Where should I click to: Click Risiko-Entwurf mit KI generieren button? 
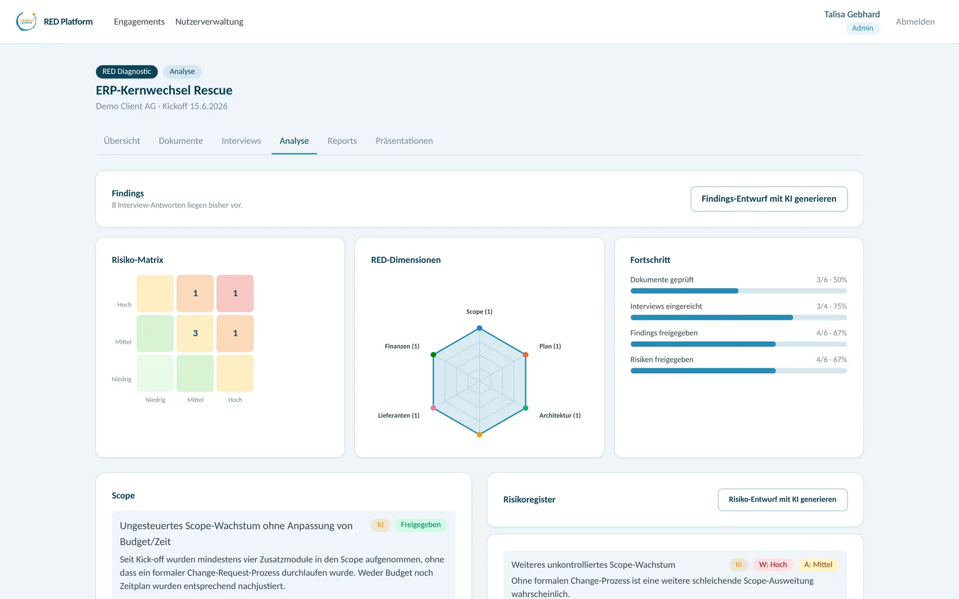pyautogui.click(x=782, y=500)
